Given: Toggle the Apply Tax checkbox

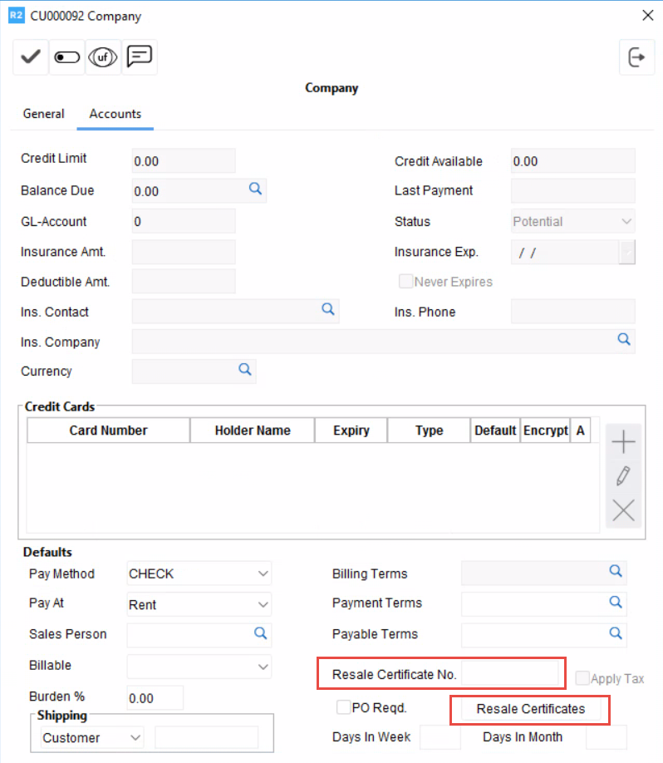Looking at the screenshot, I should tap(582, 678).
